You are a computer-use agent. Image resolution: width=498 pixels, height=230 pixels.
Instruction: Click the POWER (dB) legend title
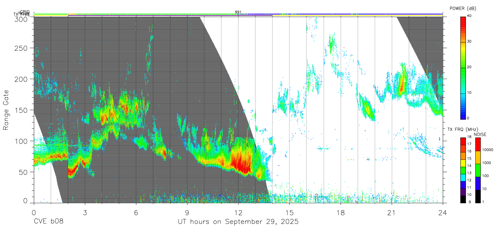pyautogui.click(x=463, y=8)
